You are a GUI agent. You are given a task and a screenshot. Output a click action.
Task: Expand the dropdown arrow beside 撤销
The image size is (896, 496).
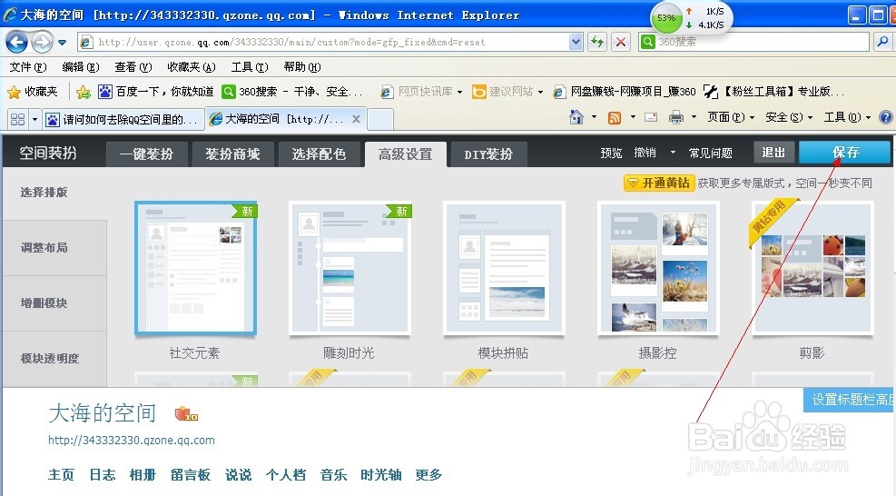tap(673, 153)
